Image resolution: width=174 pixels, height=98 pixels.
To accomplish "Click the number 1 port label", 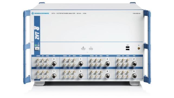I will (80, 59).
